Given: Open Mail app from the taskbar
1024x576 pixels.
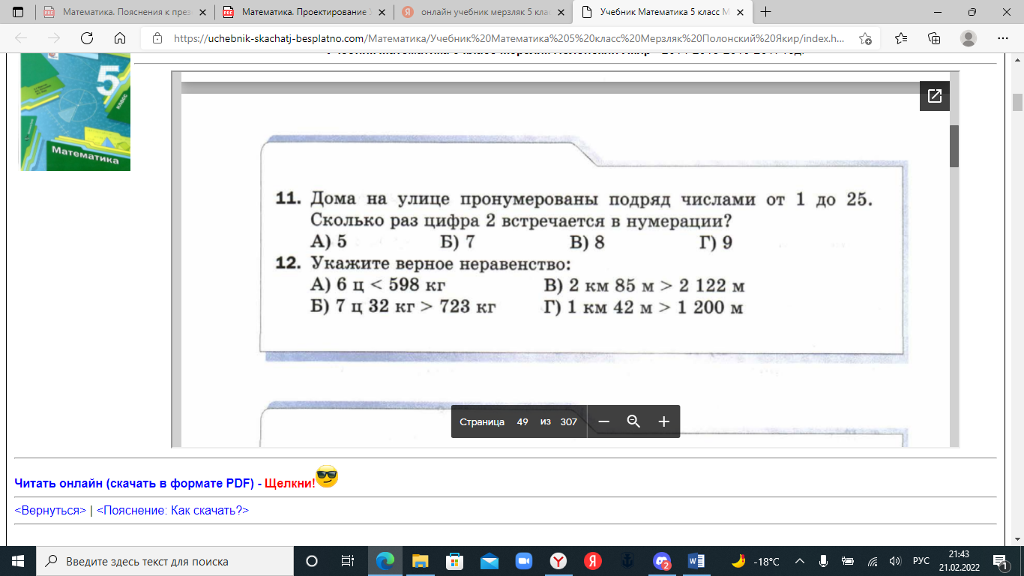Looking at the screenshot, I should coord(490,561).
